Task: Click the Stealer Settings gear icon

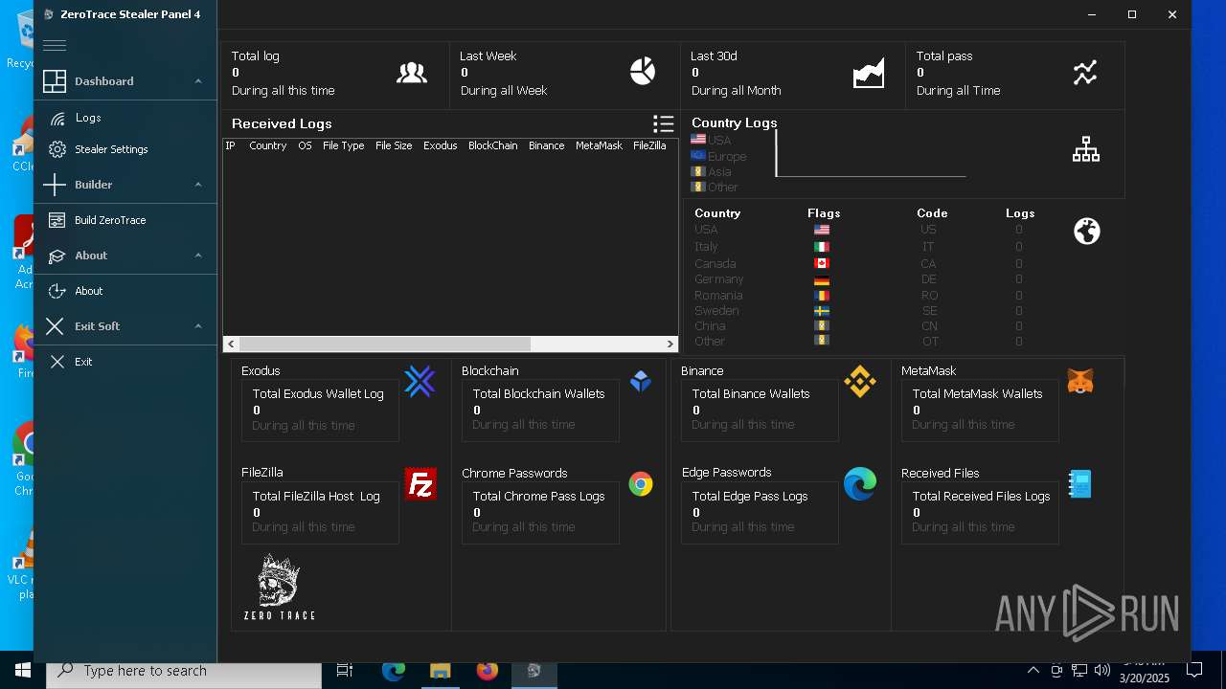Action: pos(57,149)
